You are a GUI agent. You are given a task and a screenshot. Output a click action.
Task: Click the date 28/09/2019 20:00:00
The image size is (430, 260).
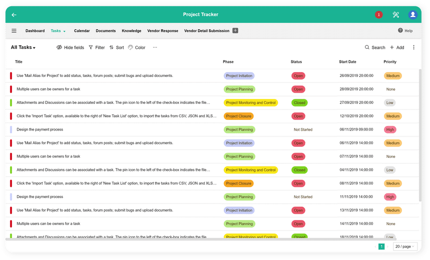click(x=356, y=89)
